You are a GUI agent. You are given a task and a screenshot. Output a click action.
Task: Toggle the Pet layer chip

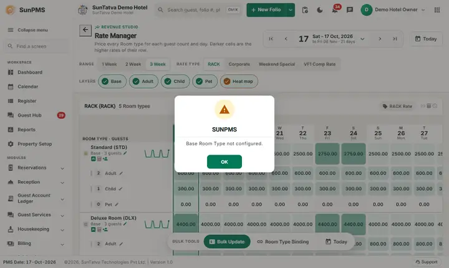coord(205,81)
